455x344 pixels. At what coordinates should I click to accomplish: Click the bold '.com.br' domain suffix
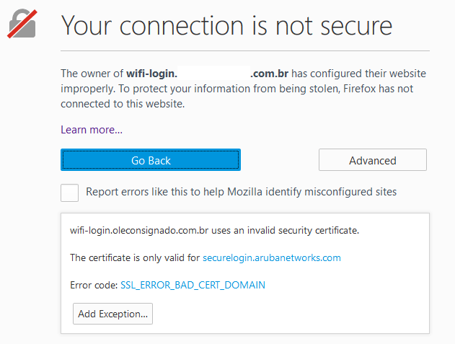pos(270,74)
